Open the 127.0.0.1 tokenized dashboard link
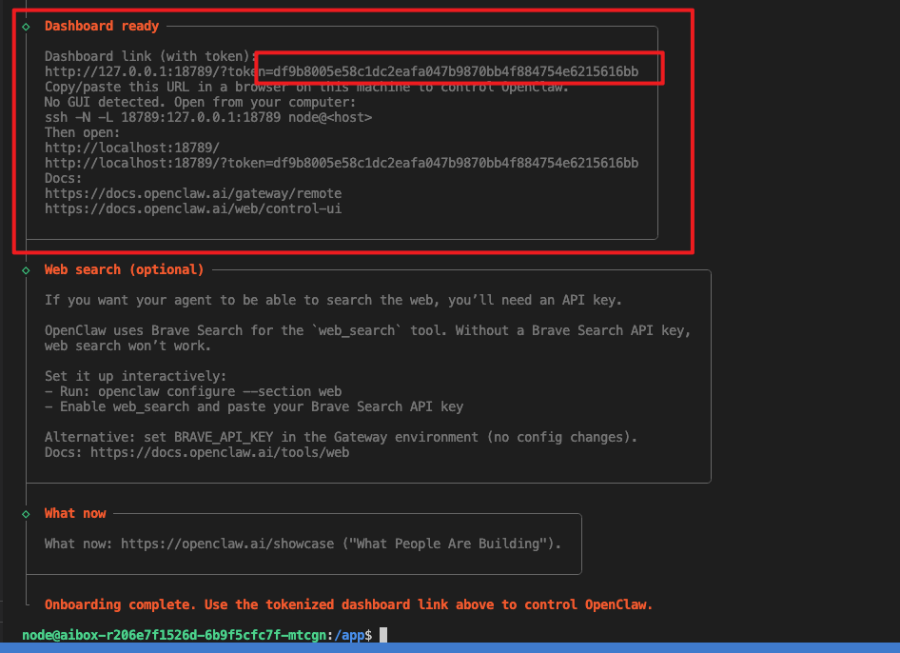Image resolution: width=900 pixels, height=653 pixels. [x=341, y=71]
